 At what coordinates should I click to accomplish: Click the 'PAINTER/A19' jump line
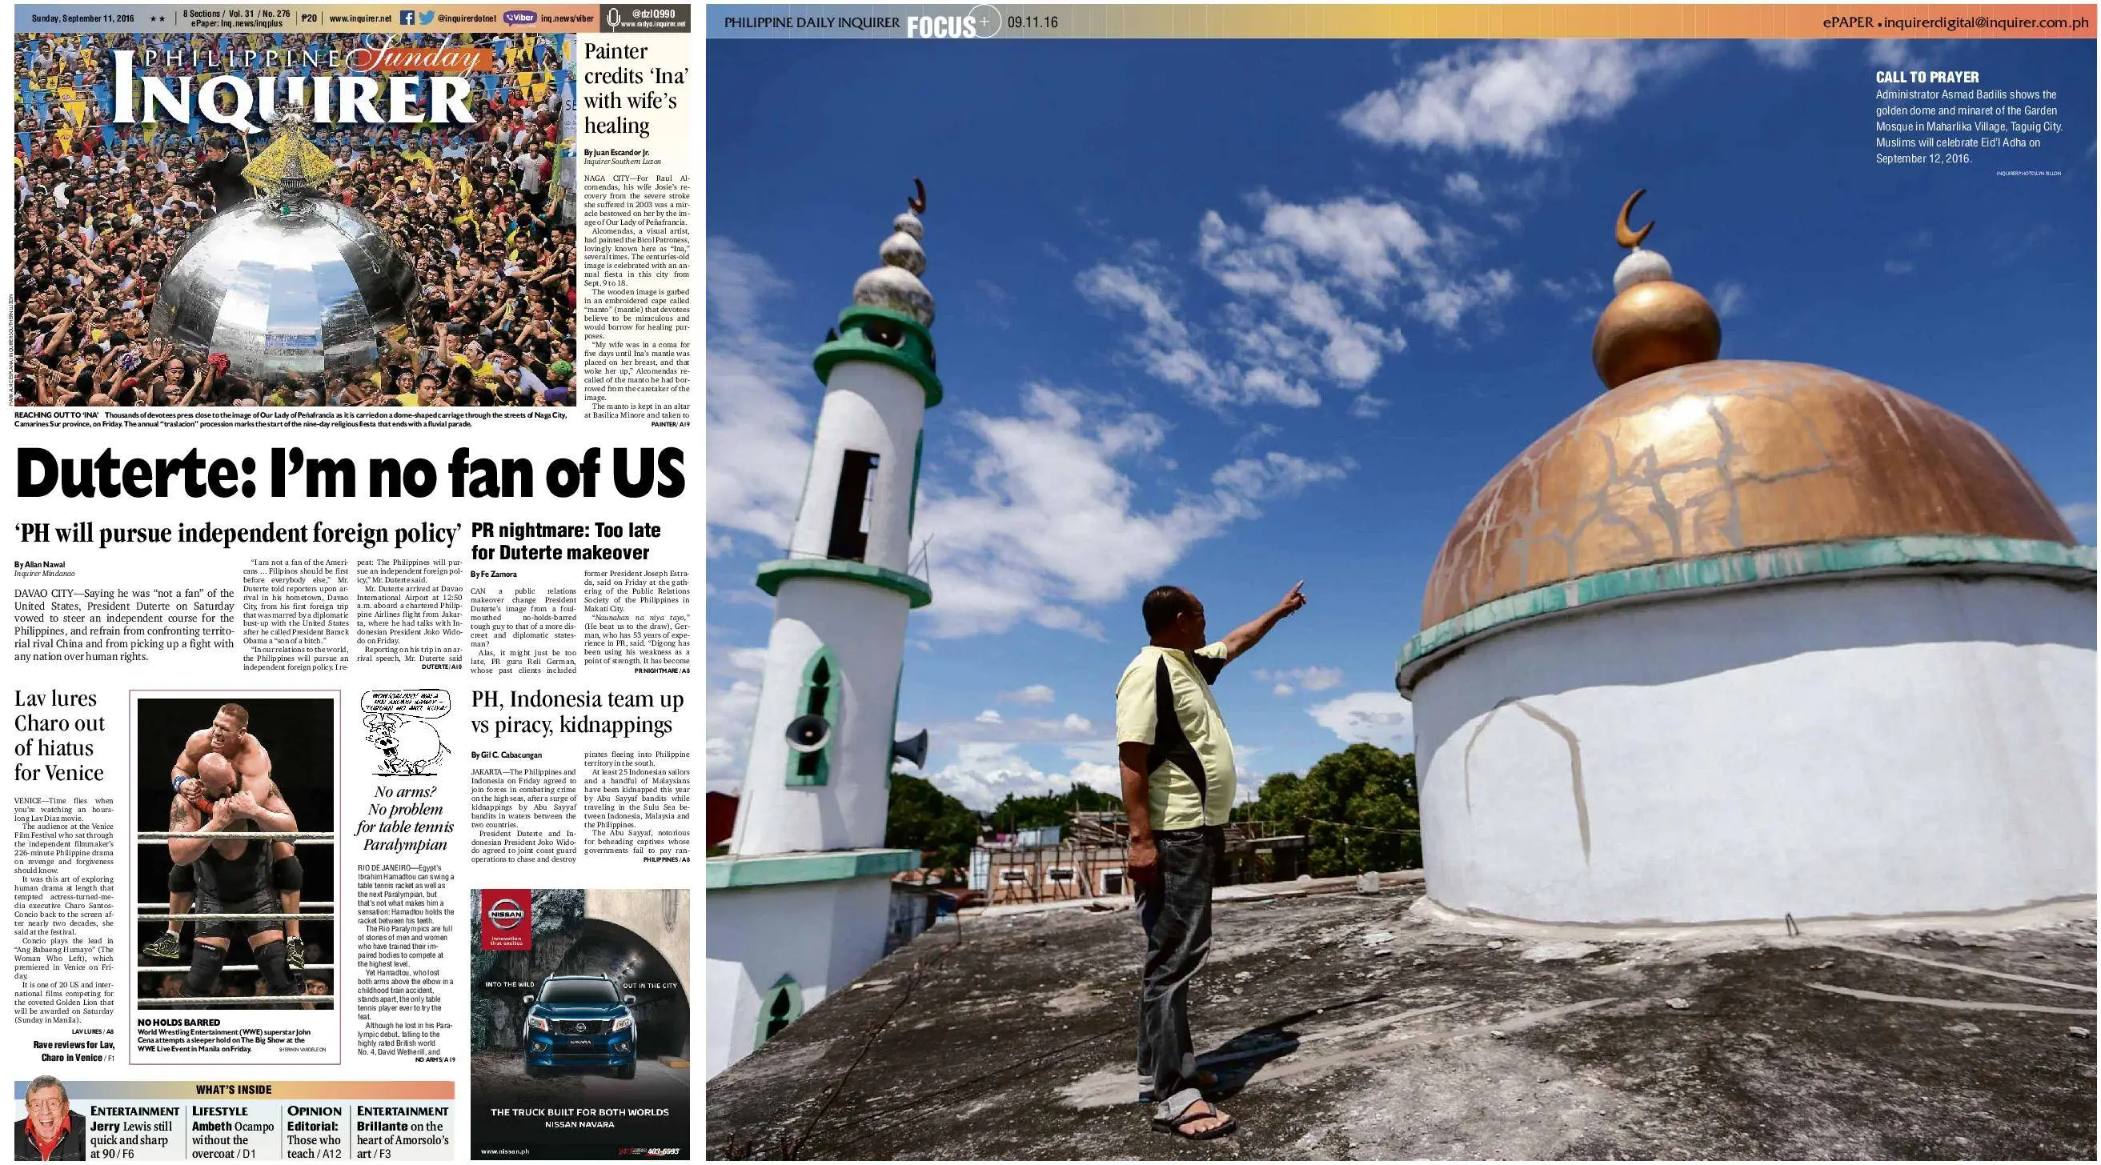pos(671,425)
